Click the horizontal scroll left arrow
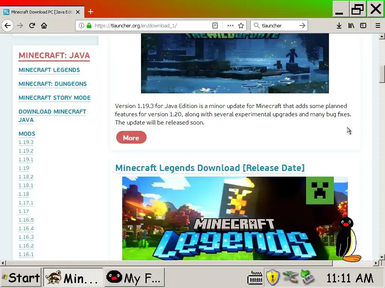 (x=3, y=263)
